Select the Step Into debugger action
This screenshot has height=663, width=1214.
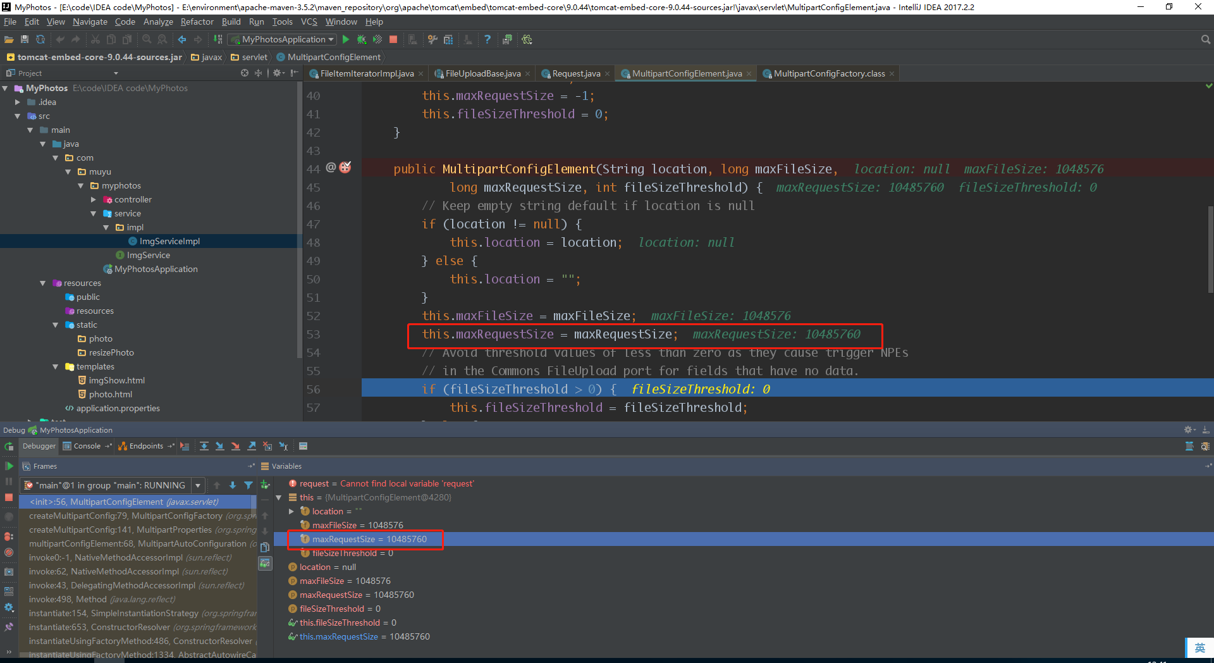(219, 446)
